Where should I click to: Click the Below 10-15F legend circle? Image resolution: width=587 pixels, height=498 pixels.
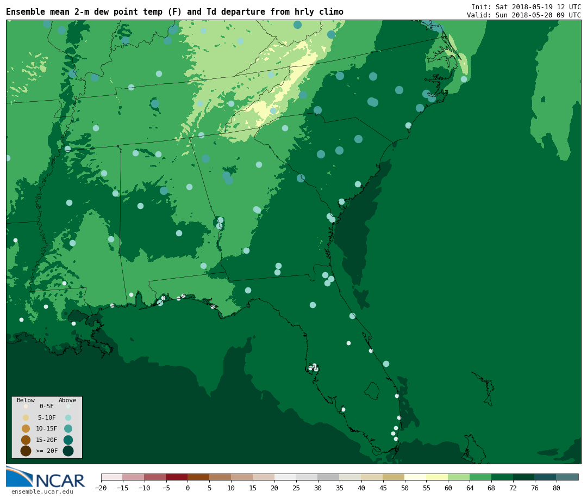pos(26,429)
